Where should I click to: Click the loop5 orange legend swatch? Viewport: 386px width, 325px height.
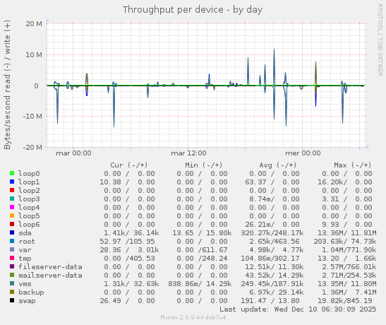tap(12, 215)
